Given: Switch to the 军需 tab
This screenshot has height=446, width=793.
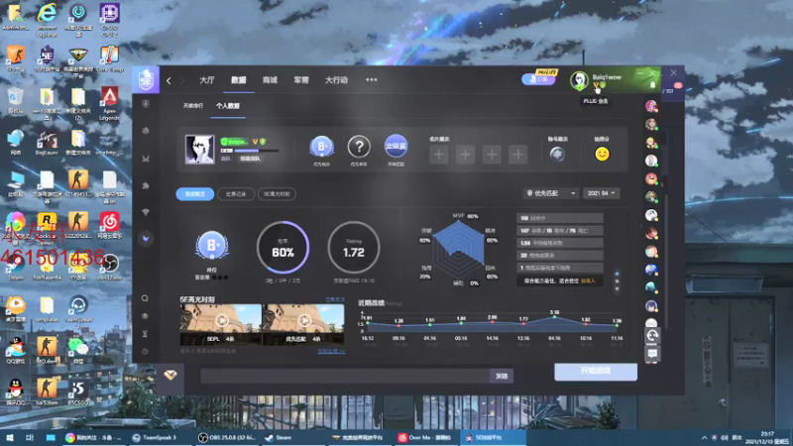Looking at the screenshot, I should click(x=301, y=80).
